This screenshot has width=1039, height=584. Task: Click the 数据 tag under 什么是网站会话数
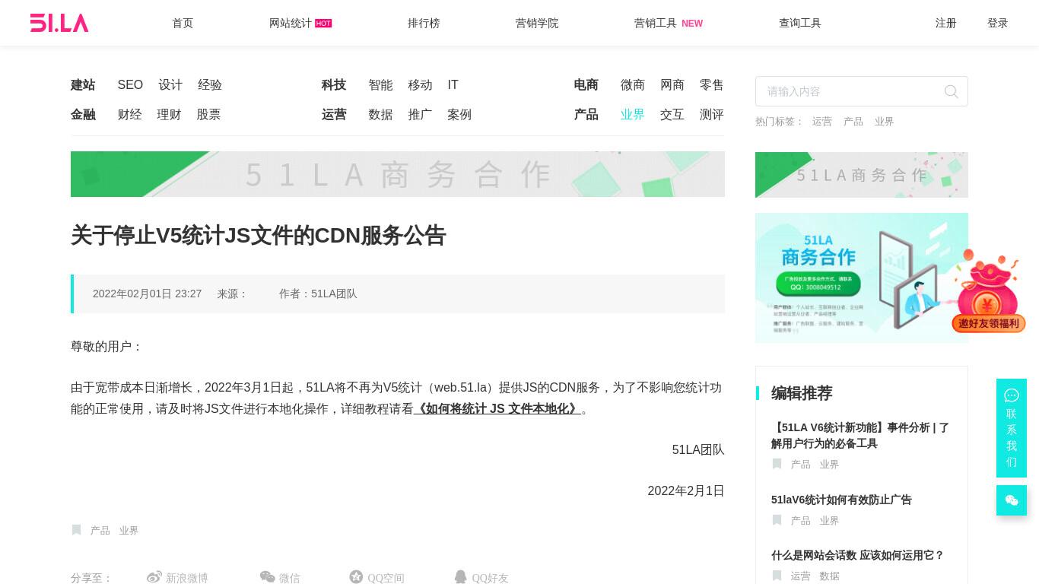tap(829, 576)
